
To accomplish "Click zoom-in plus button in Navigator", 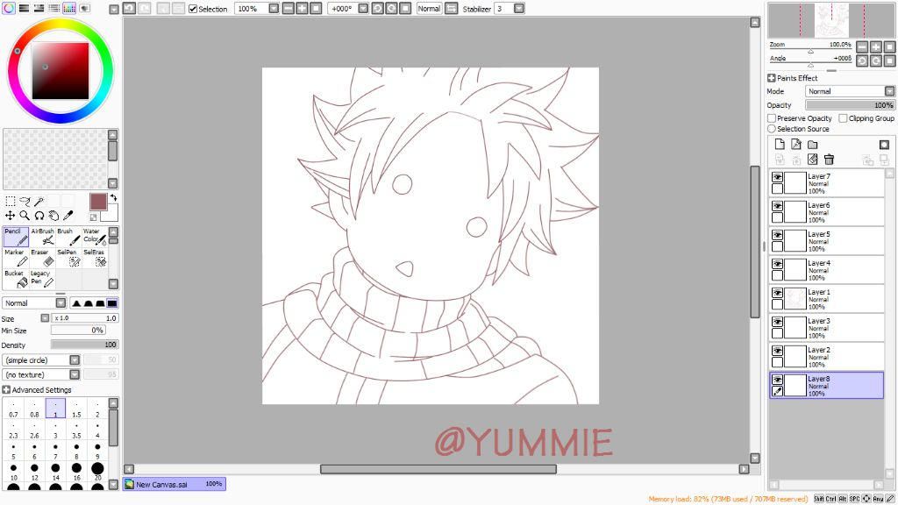I will [x=876, y=47].
